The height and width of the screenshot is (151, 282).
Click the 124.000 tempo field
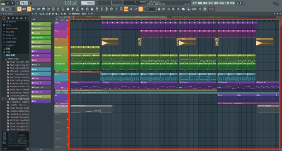24,3
